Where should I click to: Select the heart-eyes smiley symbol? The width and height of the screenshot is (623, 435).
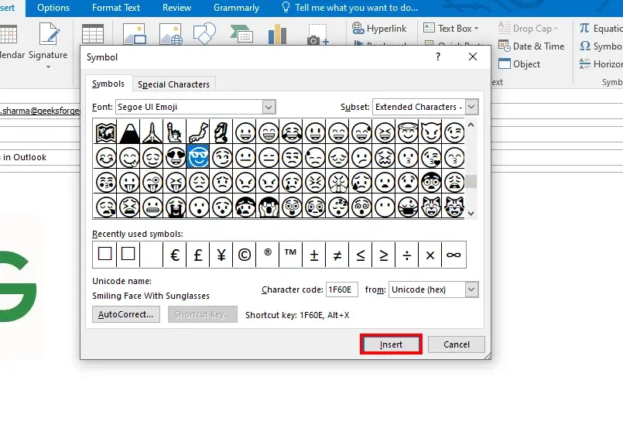click(176, 157)
